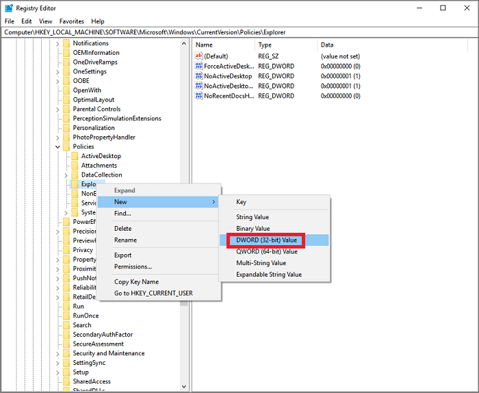Select the ActiveDesktop folder icon in tree

75,156
